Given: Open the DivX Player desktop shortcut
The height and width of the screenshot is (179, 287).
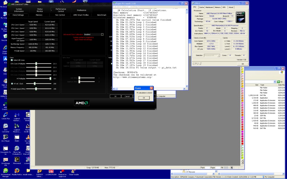Looking at the screenshot, I should point(5,137).
